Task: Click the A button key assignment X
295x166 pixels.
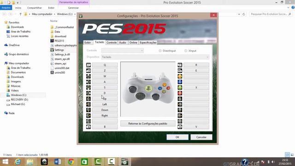Action: [196, 88]
